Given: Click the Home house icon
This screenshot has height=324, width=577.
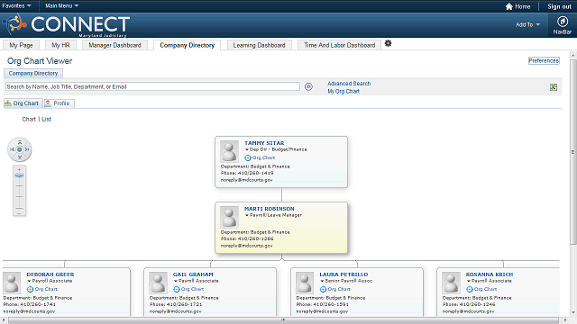Looking at the screenshot, I should (508, 6).
